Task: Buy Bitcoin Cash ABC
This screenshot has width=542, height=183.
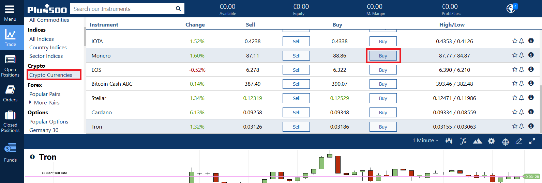Action: (x=383, y=84)
